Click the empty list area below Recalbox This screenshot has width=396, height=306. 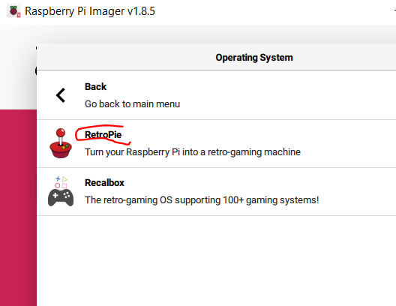pyautogui.click(x=216, y=261)
